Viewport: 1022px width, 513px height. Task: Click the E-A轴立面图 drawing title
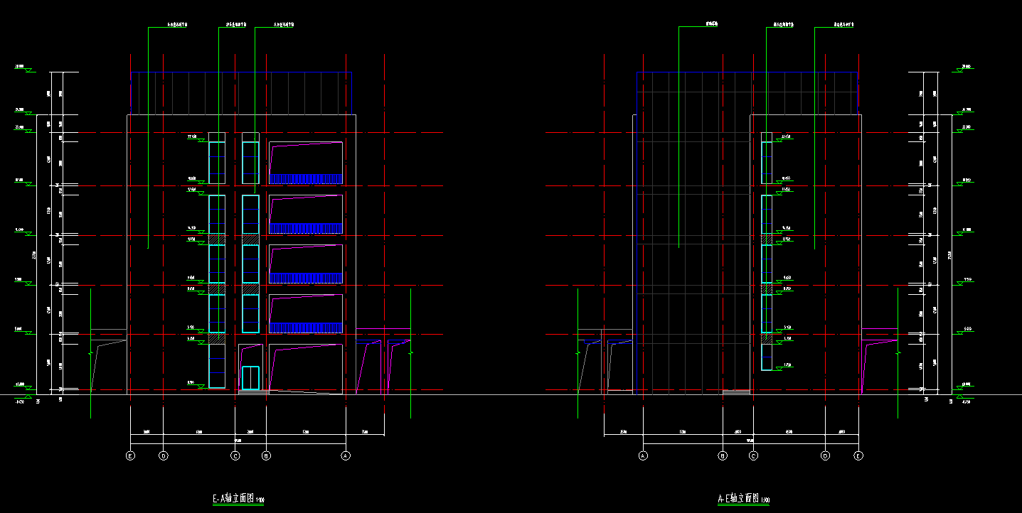[x=238, y=499]
